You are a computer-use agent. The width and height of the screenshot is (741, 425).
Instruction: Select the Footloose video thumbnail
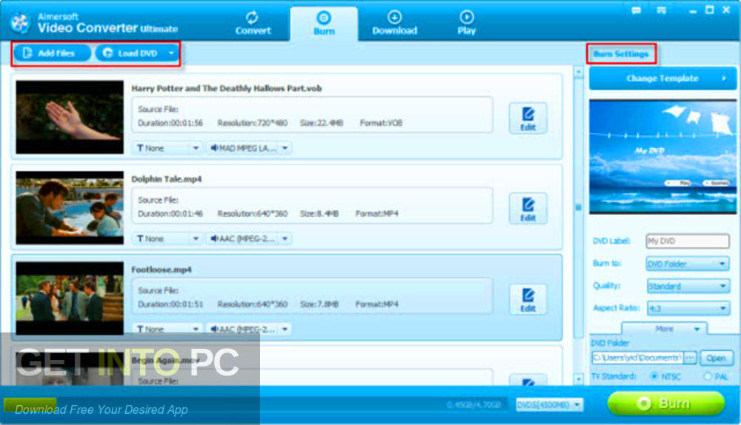click(70, 298)
